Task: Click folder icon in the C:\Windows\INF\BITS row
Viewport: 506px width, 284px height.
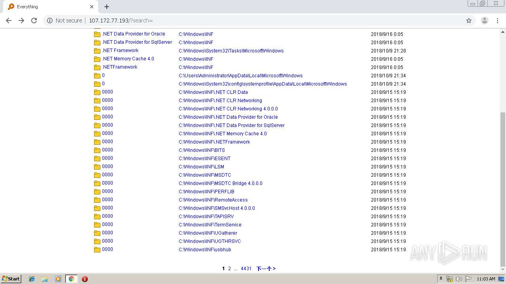Action: click(x=97, y=150)
